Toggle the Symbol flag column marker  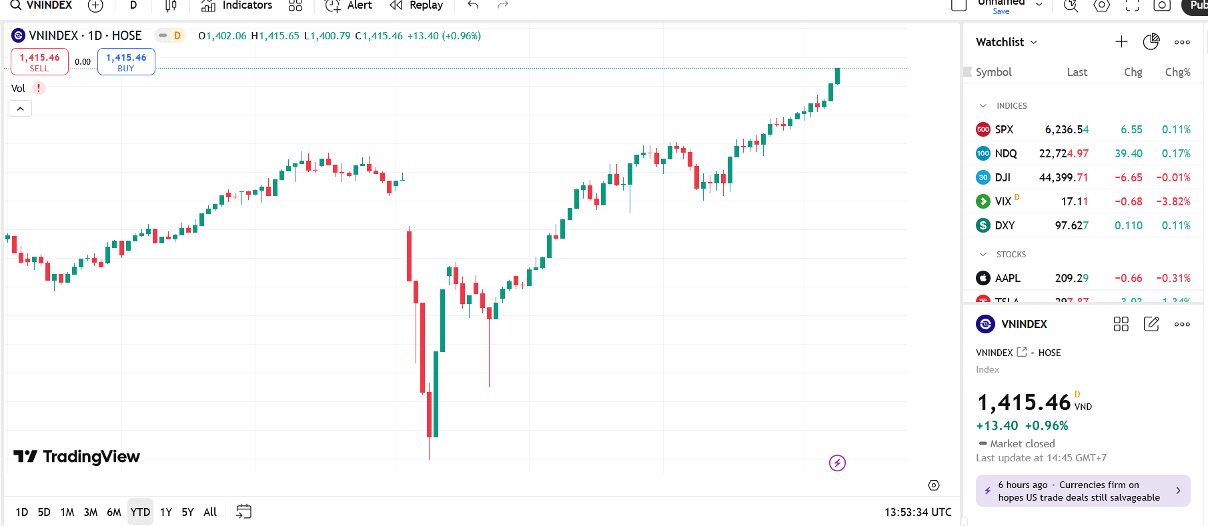968,72
